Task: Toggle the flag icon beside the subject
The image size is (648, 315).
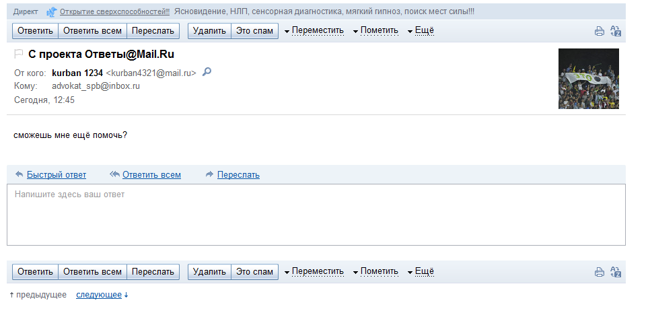Action: click(x=19, y=54)
